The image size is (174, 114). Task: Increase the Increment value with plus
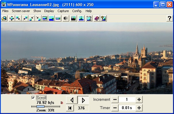click(139, 99)
